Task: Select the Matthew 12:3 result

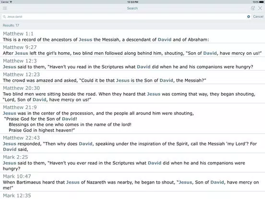Action: pos(132,63)
